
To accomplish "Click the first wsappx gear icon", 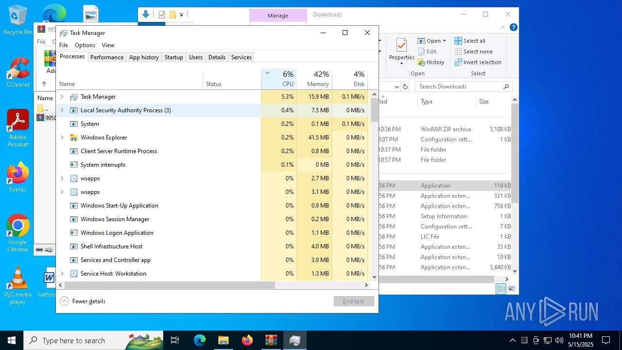I will click(74, 178).
